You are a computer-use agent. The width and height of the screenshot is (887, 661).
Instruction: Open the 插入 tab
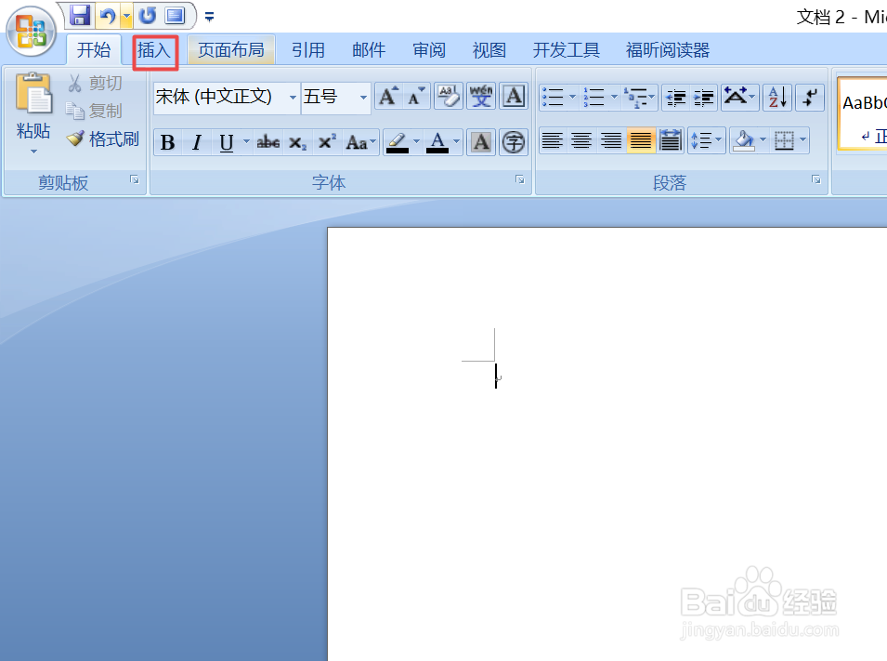coord(154,50)
